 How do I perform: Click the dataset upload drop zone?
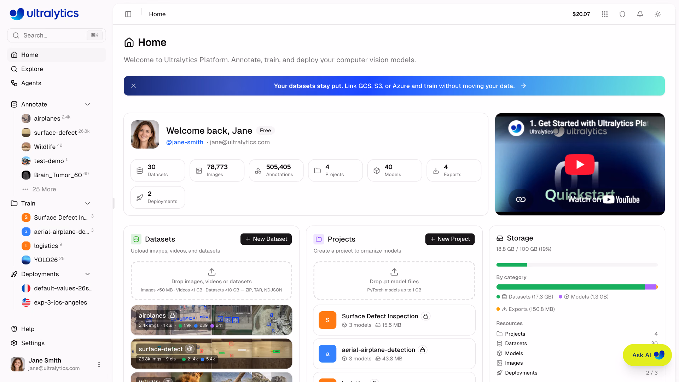tap(211, 280)
